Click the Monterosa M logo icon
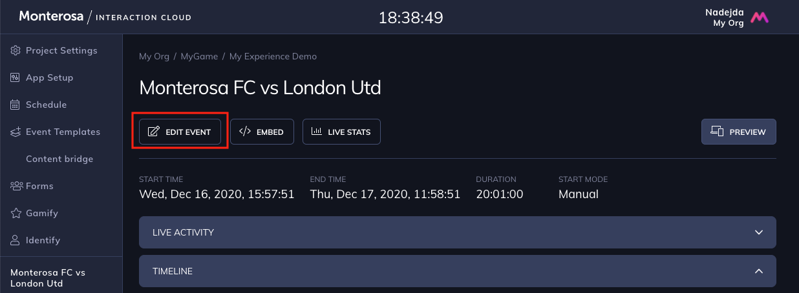 (759, 17)
